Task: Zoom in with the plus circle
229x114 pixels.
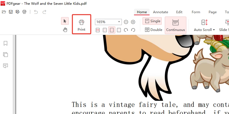Action: point(133,22)
